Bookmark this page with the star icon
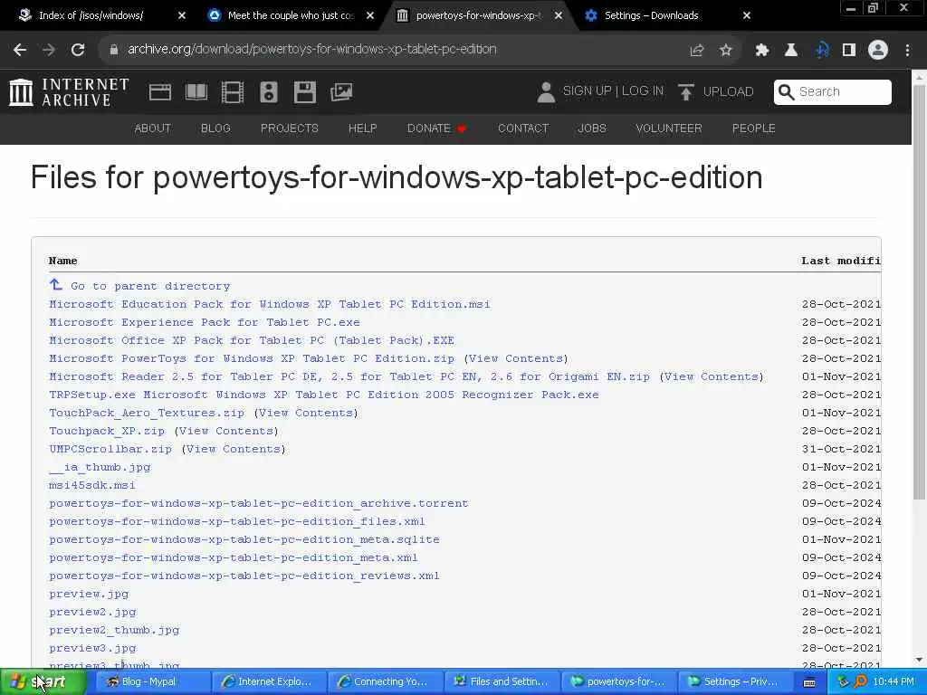The height and width of the screenshot is (695, 927). pyautogui.click(x=726, y=51)
